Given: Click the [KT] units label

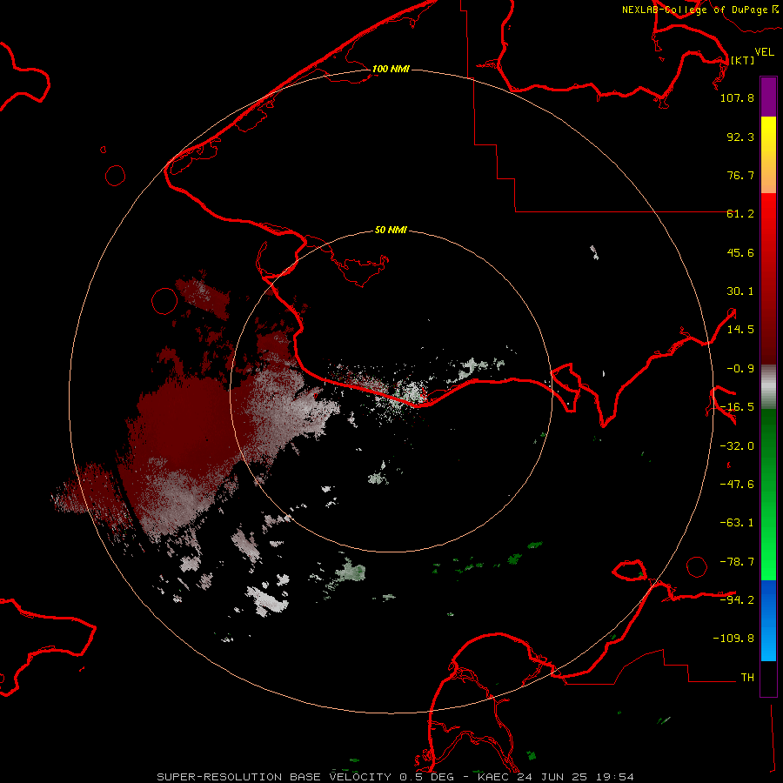Looking at the screenshot, I should click(743, 60).
